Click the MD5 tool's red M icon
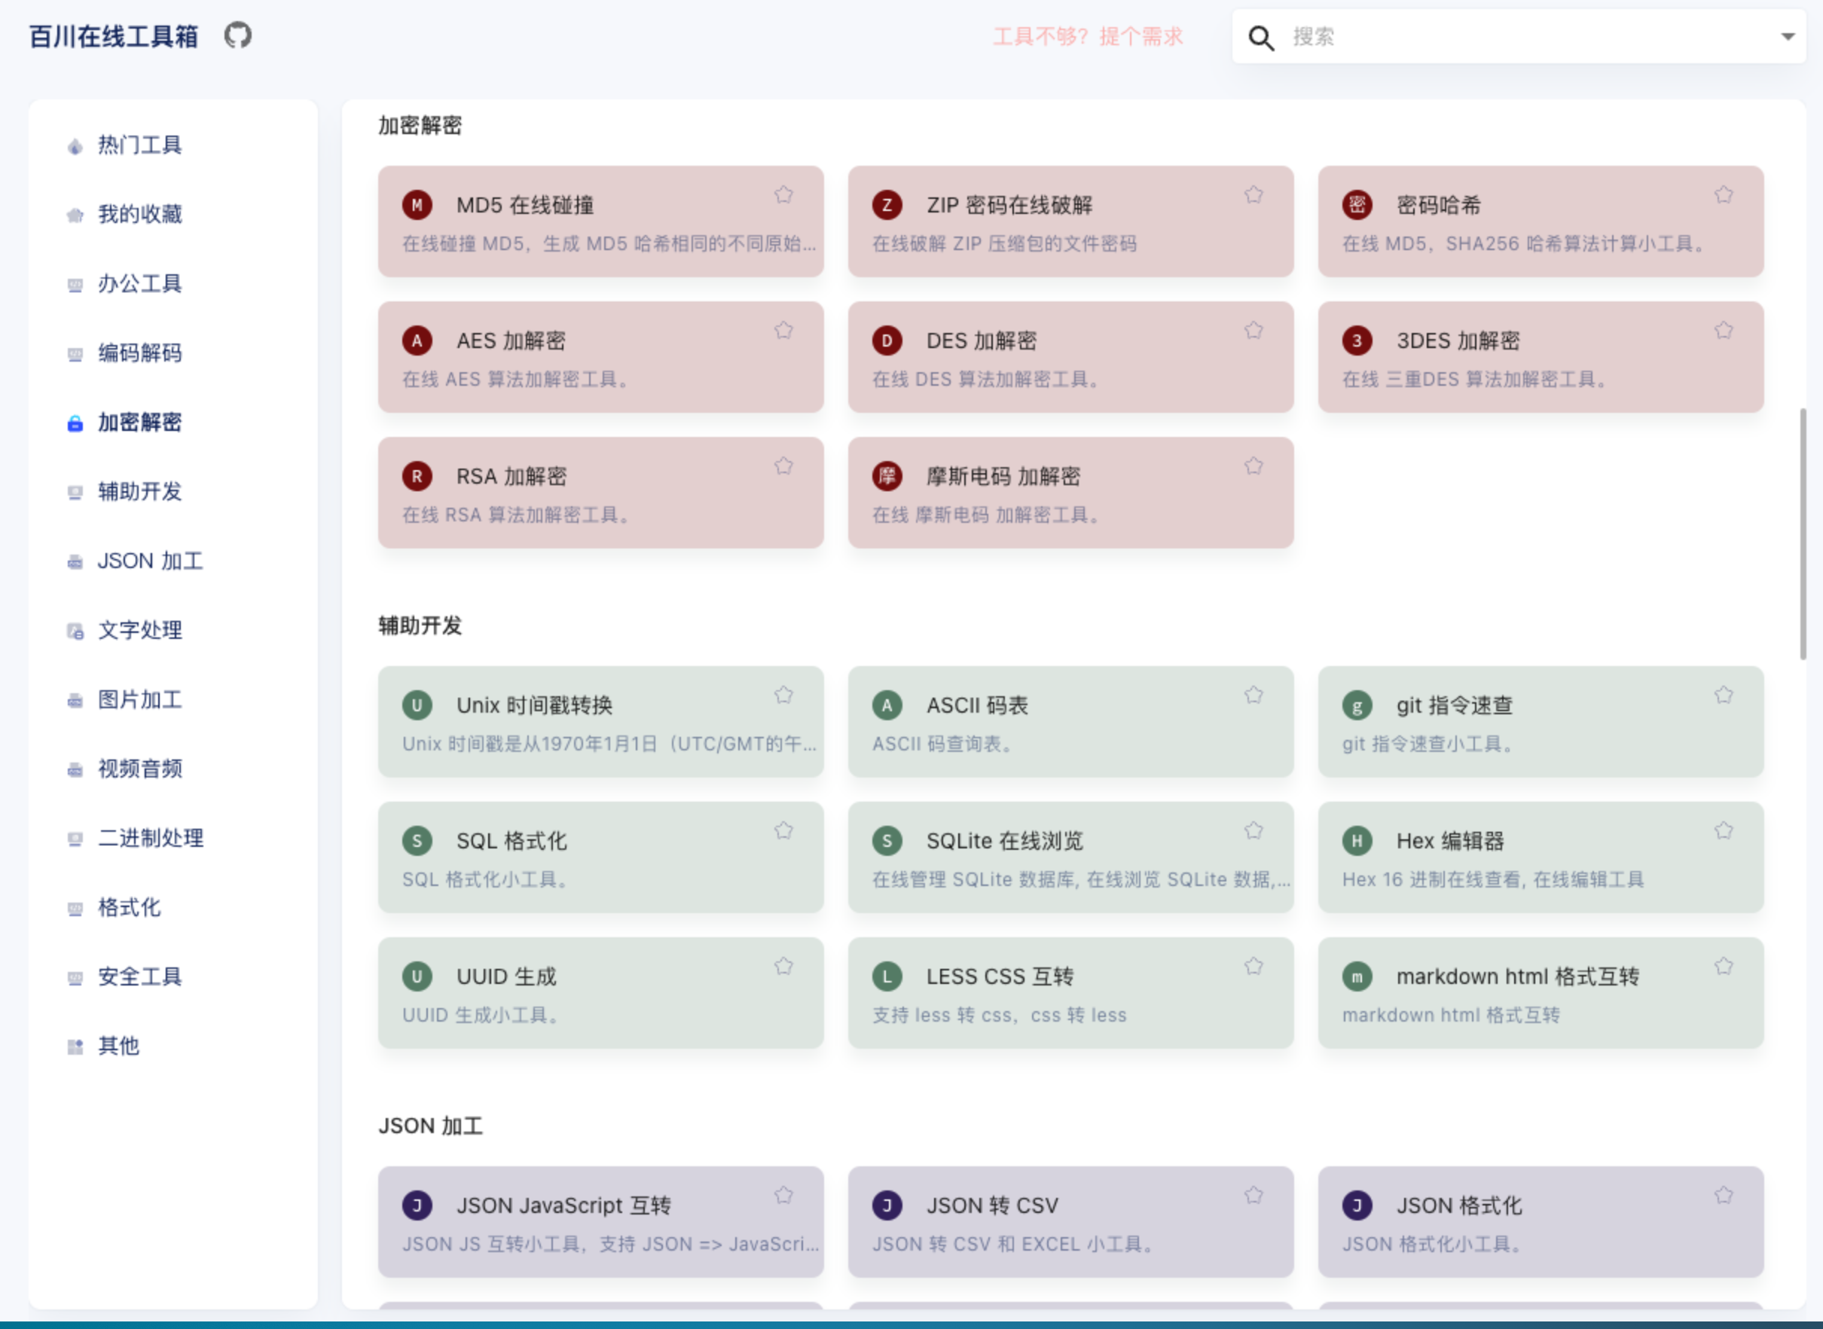Image resolution: width=1823 pixels, height=1329 pixels. [x=417, y=205]
